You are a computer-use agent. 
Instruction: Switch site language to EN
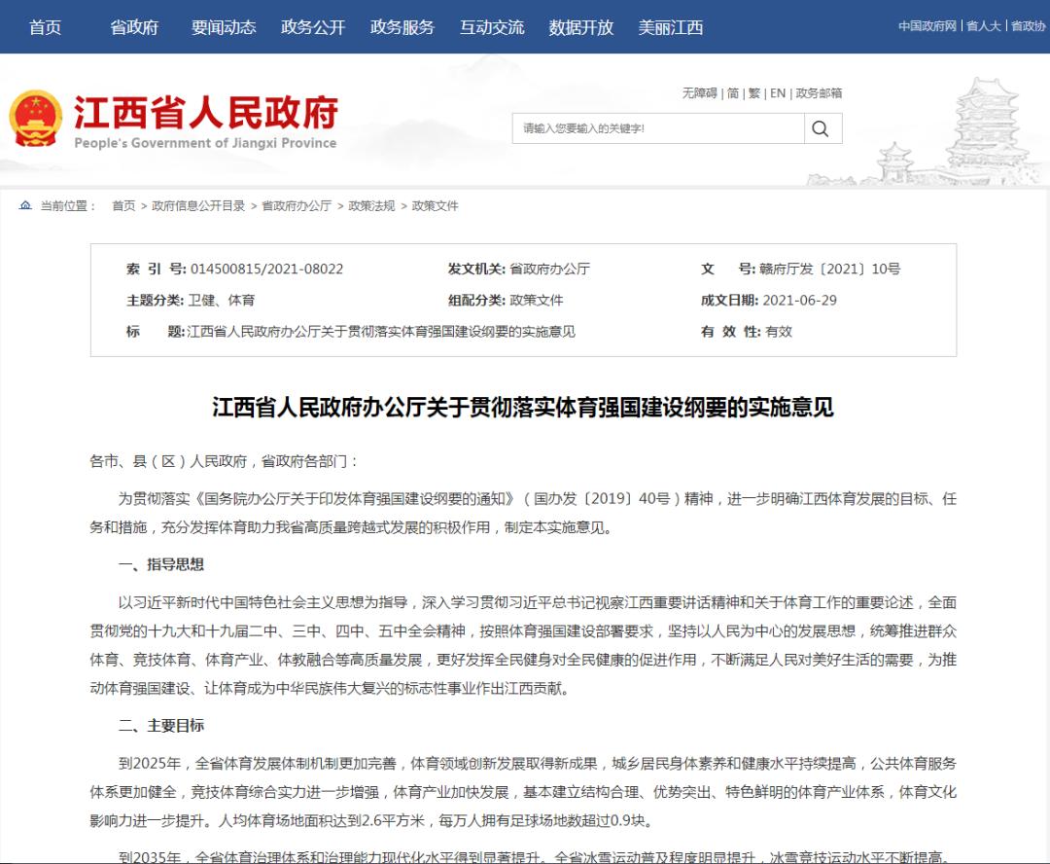[x=778, y=93]
